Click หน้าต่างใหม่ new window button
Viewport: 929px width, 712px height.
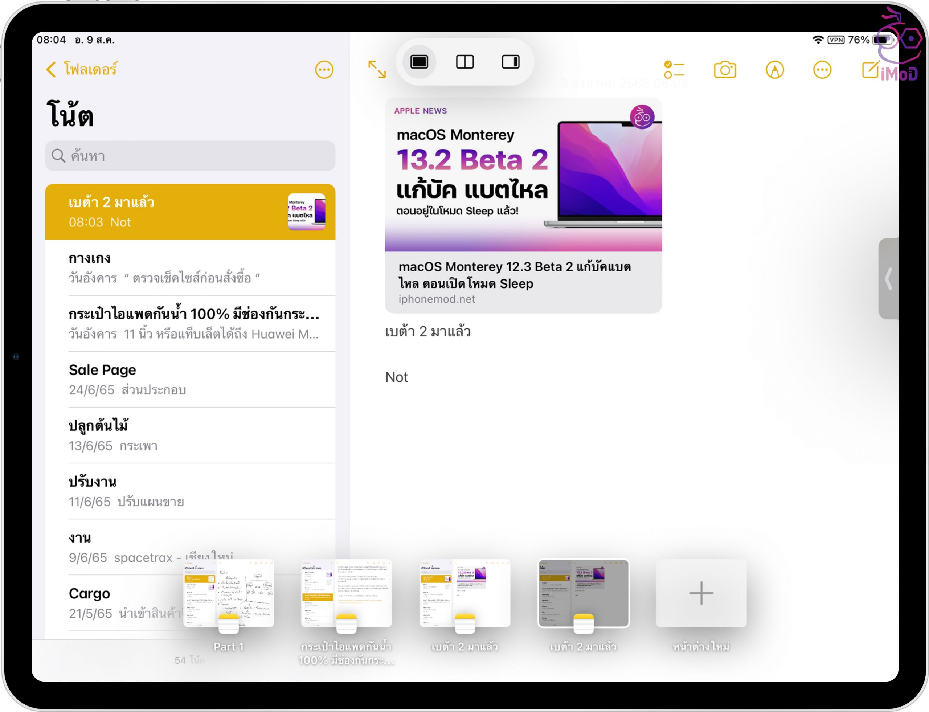pos(701,593)
